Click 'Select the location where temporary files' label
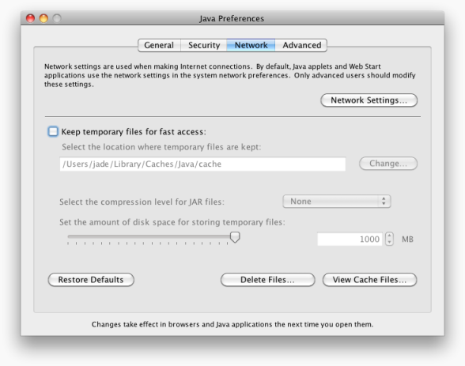465x366 pixels. 161,147
